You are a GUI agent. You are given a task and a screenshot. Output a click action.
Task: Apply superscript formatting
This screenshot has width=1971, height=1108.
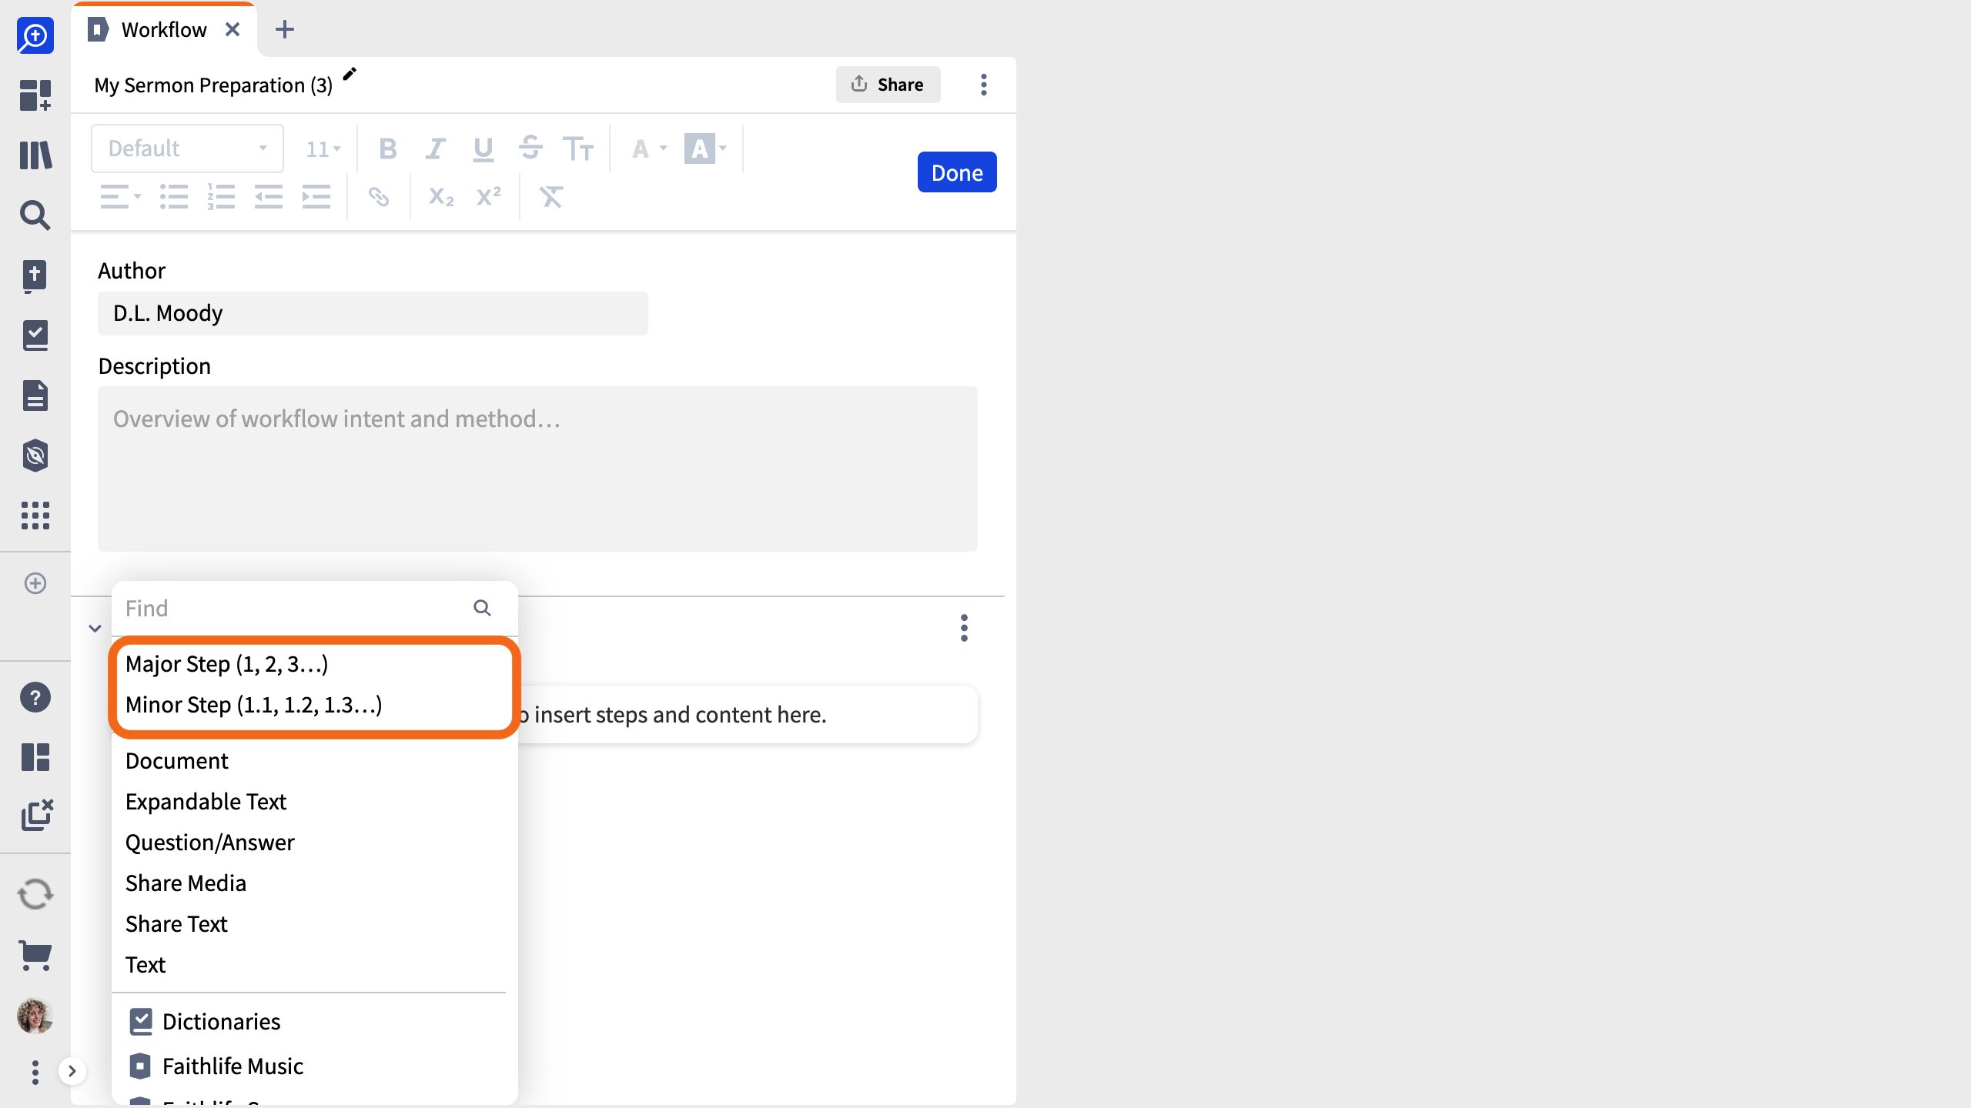[x=489, y=196]
